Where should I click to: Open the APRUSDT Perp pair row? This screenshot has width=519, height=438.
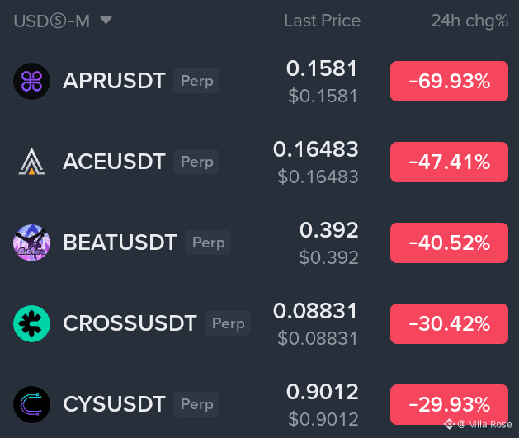point(259,81)
